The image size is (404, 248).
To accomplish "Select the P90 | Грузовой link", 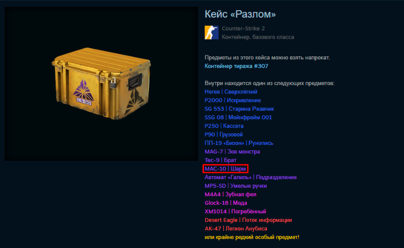I will (224, 134).
